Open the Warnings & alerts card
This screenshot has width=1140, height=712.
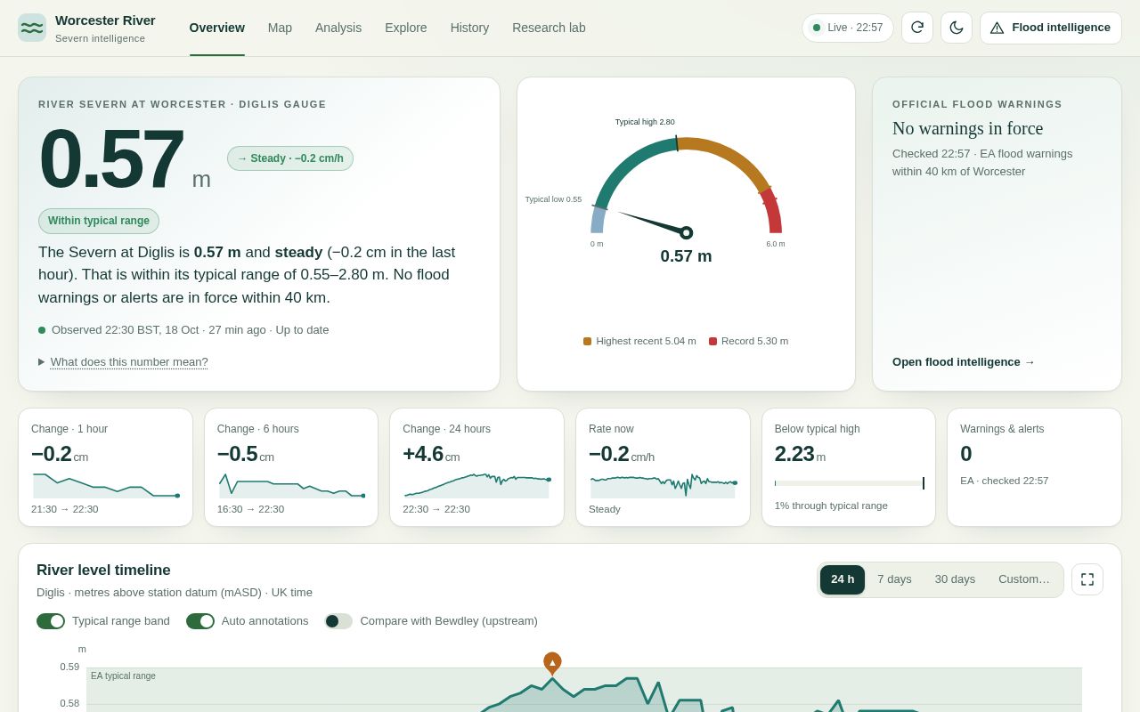tap(1034, 467)
